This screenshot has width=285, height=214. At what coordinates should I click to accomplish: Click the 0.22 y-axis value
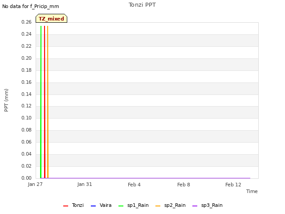(26, 46)
